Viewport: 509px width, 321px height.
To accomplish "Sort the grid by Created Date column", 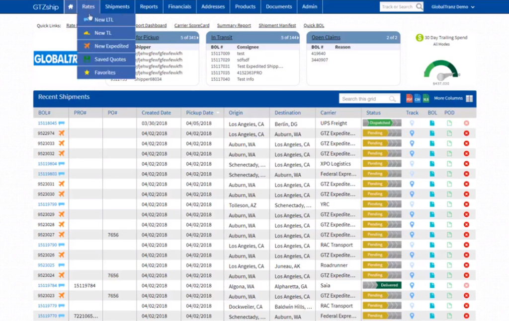I will pyautogui.click(x=156, y=113).
